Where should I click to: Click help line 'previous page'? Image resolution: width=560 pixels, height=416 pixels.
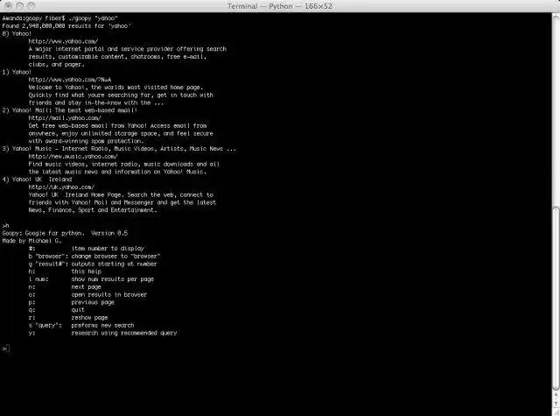point(93,302)
